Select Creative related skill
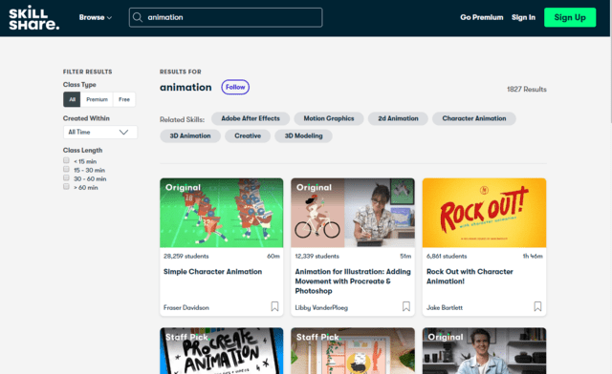 [248, 136]
